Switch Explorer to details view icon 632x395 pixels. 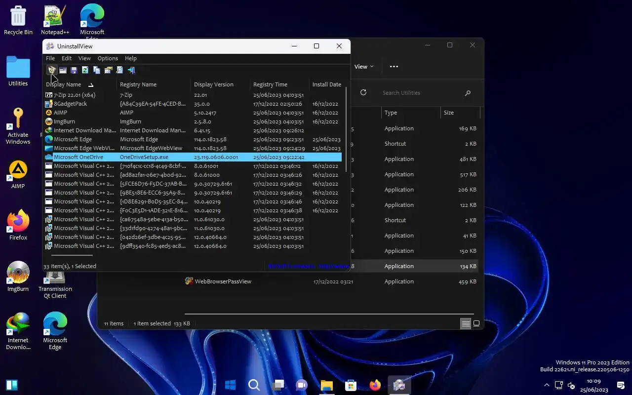click(x=465, y=323)
